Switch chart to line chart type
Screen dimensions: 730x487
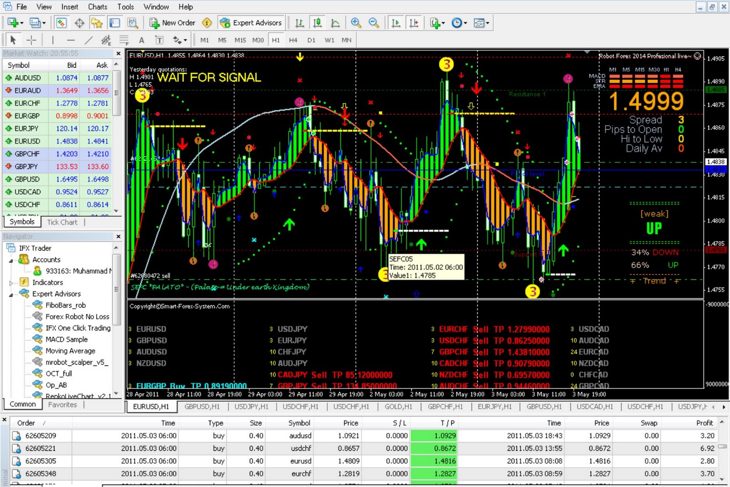click(x=335, y=23)
